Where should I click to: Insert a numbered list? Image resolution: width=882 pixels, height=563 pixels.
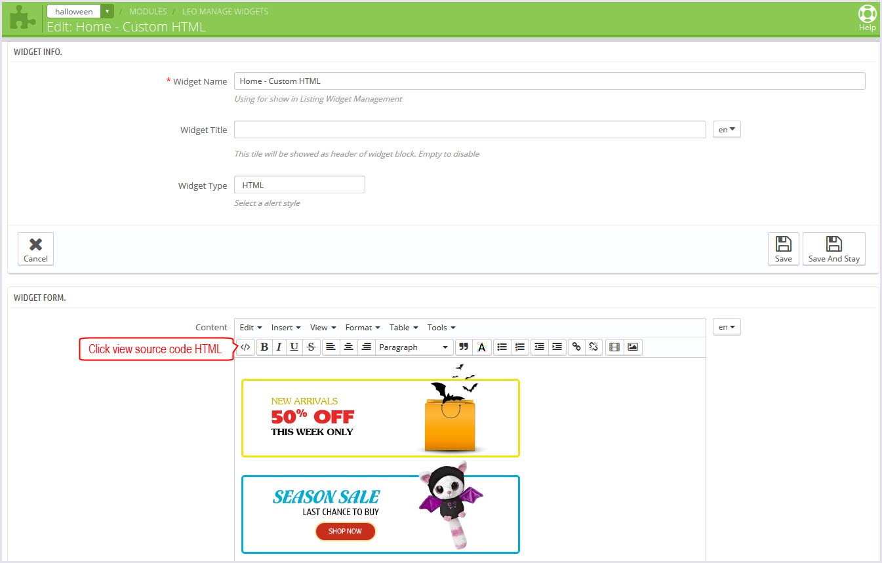(x=520, y=347)
